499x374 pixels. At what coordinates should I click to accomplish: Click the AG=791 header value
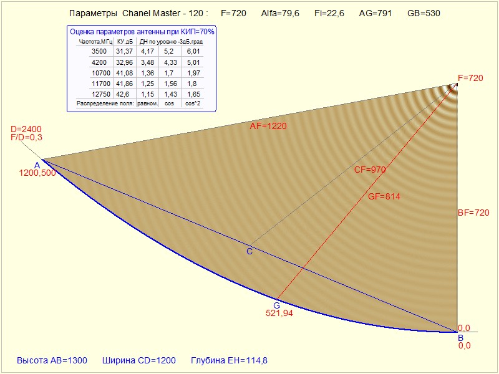(x=375, y=13)
